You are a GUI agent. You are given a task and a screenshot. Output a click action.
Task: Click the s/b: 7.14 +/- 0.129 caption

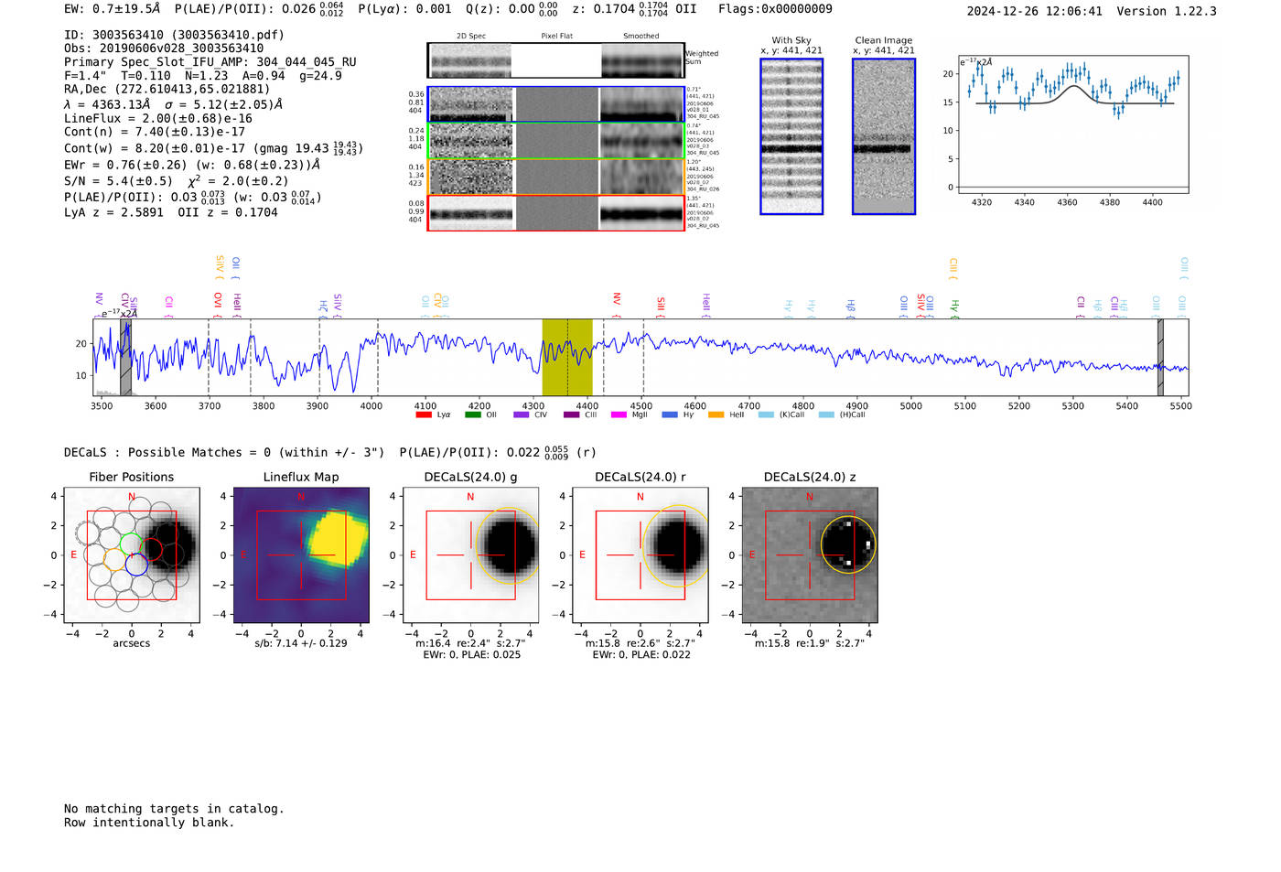[301, 643]
